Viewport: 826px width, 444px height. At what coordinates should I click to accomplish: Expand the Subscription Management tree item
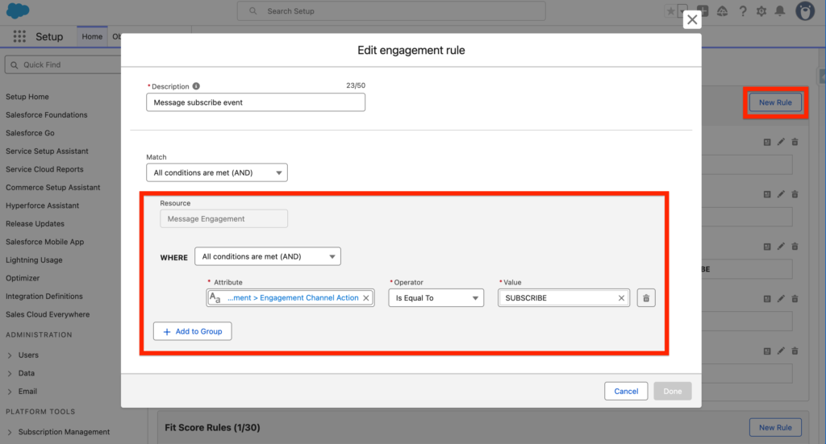point(10,432)
